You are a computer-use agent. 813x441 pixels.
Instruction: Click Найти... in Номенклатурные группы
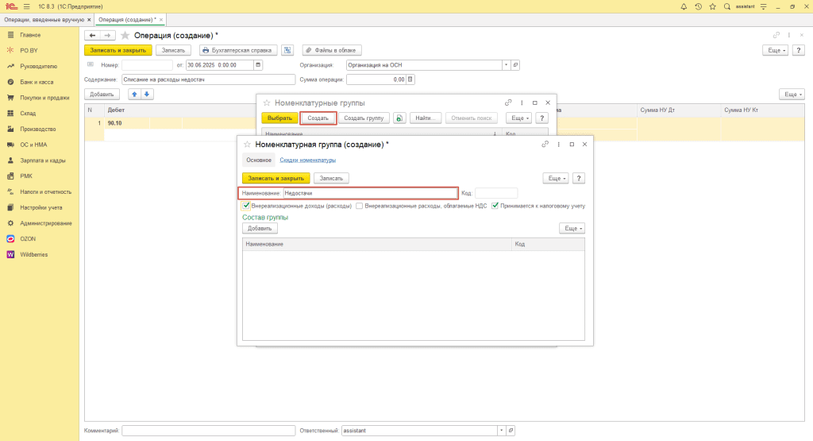(x=426, y=118)
